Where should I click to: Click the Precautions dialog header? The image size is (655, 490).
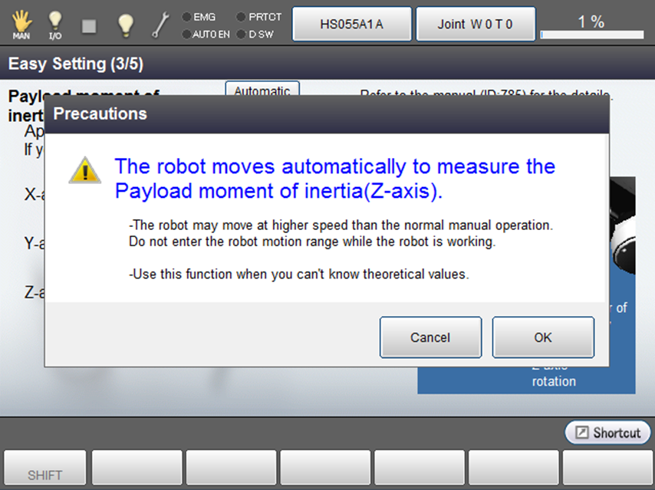(x=327, y=114)
